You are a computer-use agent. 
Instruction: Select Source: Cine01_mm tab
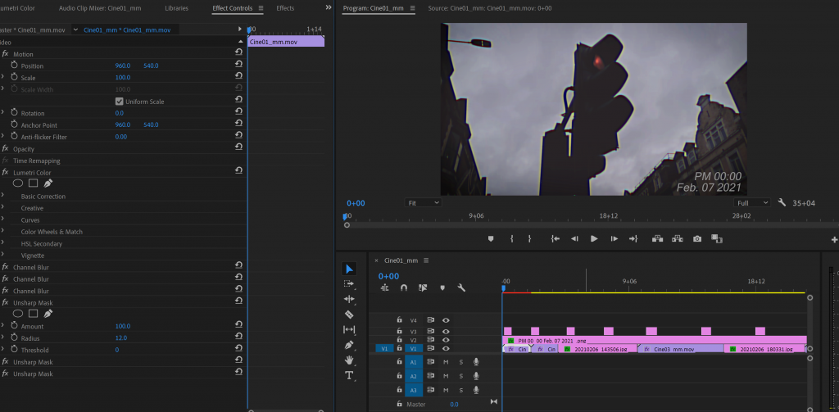490,8
